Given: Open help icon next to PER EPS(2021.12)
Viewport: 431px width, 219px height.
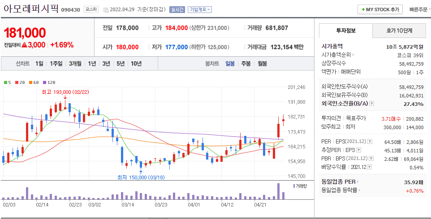Looking at the screenshot, I should tap(370, 142).
